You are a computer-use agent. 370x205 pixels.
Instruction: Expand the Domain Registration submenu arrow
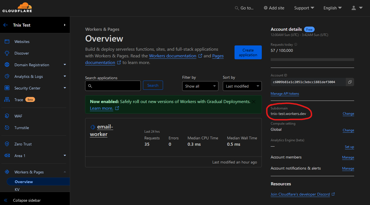(x=65, y=65)
